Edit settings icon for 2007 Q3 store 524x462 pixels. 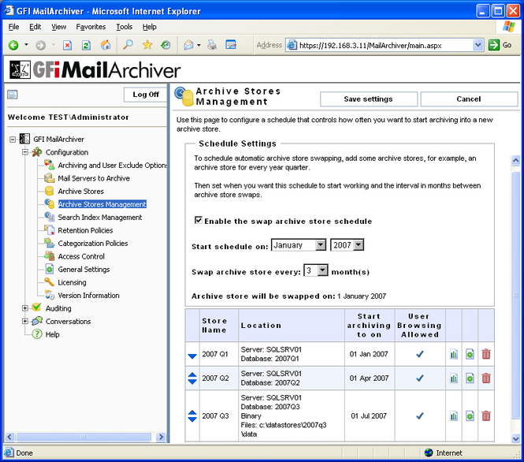pos(470,415)
